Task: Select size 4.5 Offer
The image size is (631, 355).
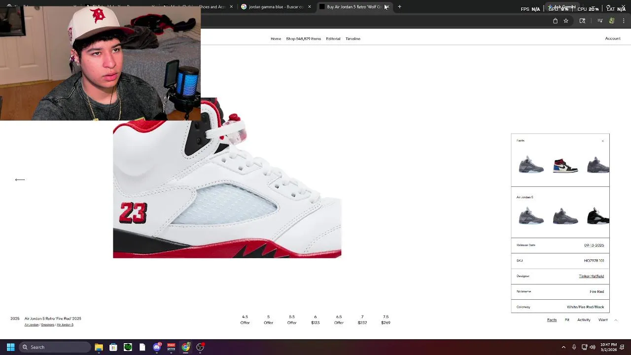Action: pos(245,319)
